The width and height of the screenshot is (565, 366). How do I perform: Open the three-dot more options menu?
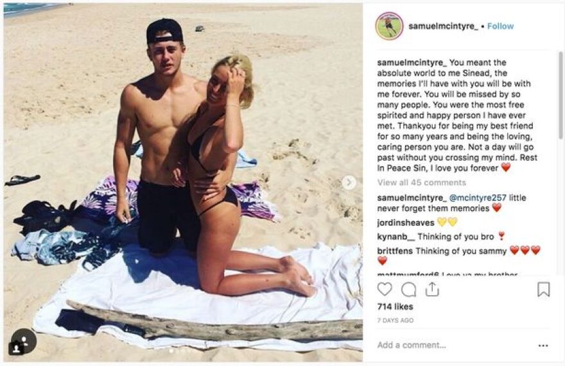pyautogui.click(x=543, y=345)
